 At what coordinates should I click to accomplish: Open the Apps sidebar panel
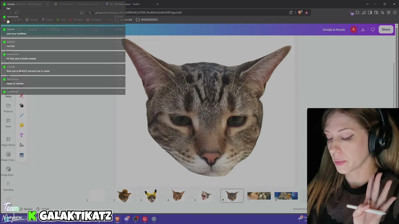point(8,123)
